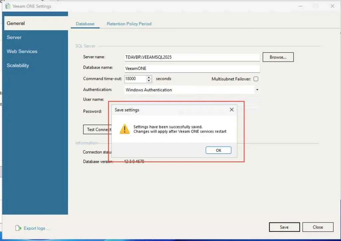
Task: Click the Save button
Action: point(284,227)
